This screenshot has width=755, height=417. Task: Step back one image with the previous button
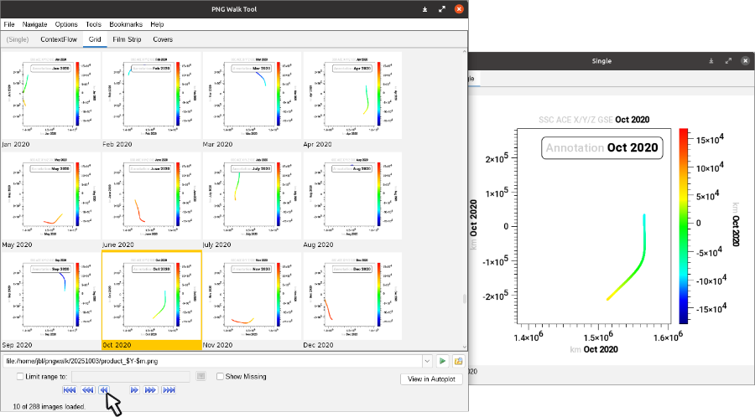pyautogui.click(x=104, y=389)
